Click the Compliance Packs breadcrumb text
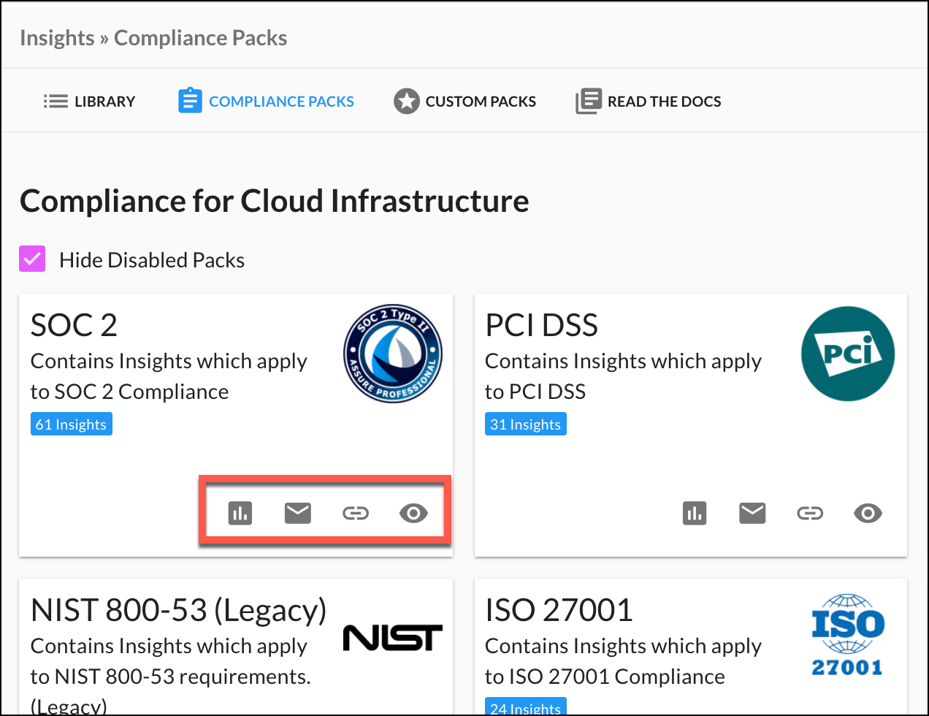929x716 pixels. point(201,38)
